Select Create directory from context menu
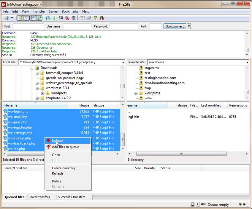 coord(64,168)
